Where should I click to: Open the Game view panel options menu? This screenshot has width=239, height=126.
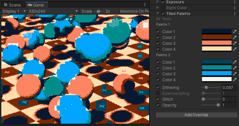145,5
